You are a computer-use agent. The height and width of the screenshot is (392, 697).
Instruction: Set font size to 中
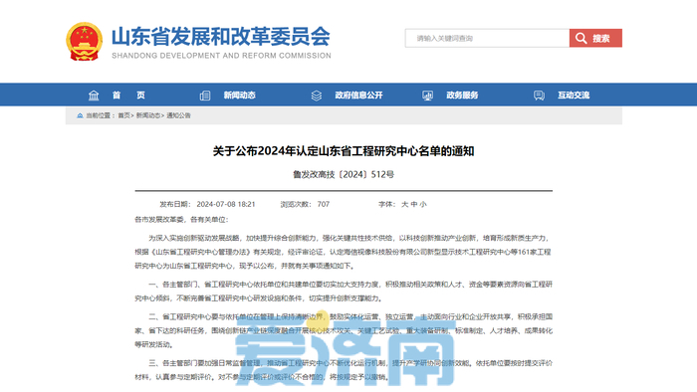(414, 204)
